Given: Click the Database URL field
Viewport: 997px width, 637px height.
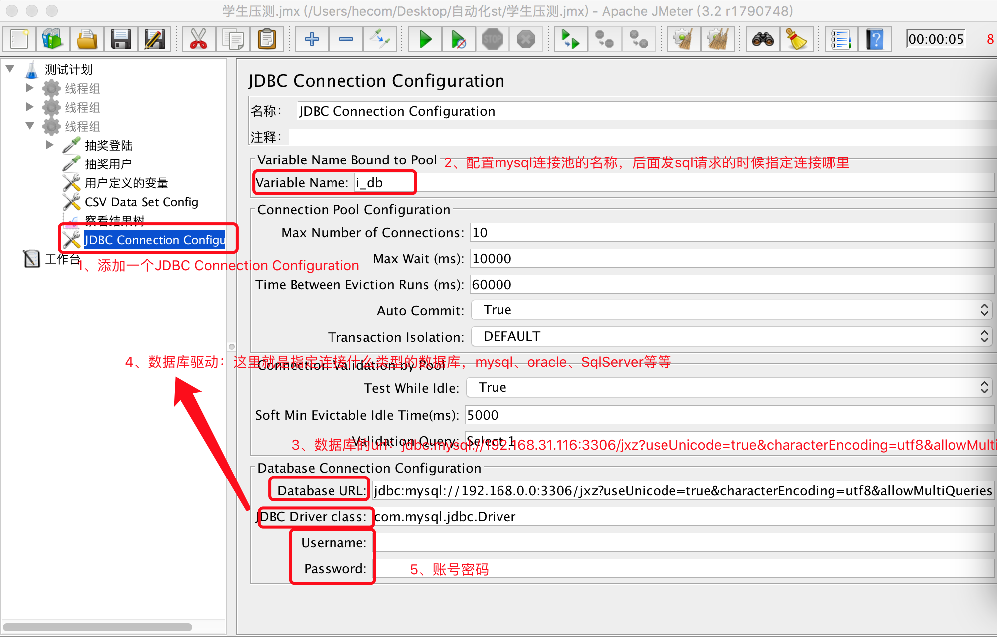Looking at the screenshot, I should coord(683,491).
